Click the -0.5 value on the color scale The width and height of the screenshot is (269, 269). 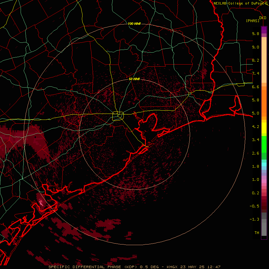[x=254, y=206]
